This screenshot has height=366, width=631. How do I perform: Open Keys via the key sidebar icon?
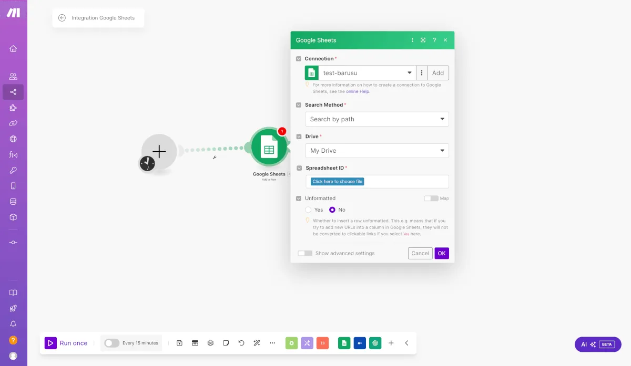13,170
